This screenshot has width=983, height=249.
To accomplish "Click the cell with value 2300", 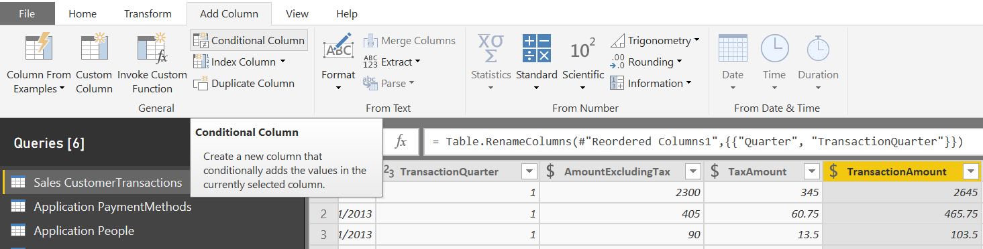I will [x=622, y=193].
